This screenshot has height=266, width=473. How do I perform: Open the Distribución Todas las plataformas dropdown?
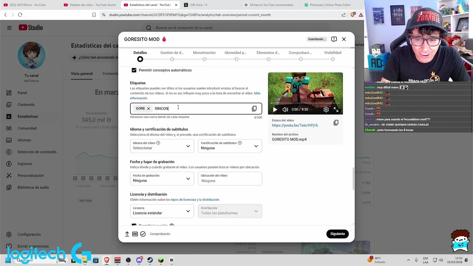click(230, 211)
